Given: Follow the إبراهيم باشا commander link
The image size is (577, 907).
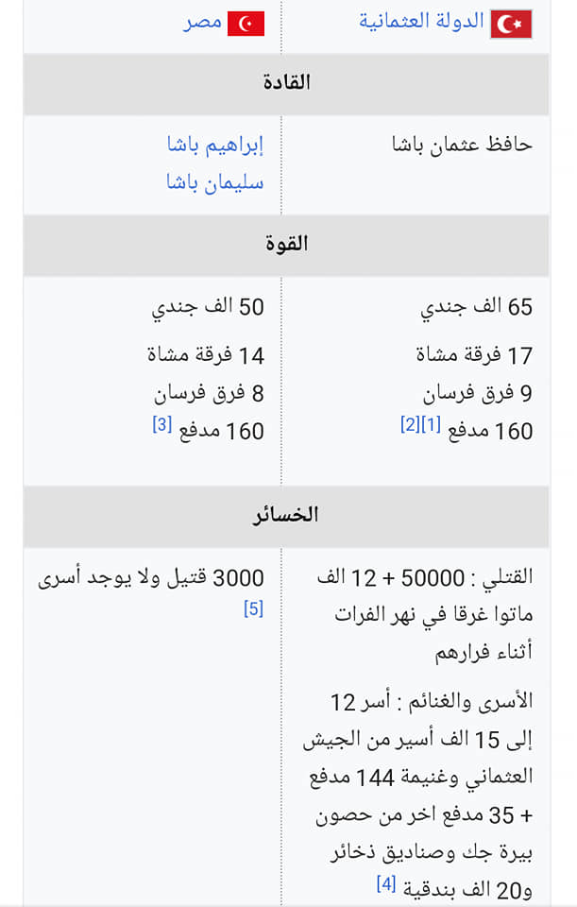Looking at the screenshot, I should [215, 144].
